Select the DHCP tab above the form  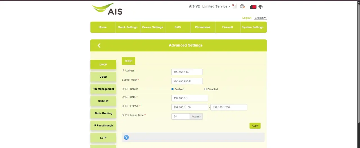[129, 61]
